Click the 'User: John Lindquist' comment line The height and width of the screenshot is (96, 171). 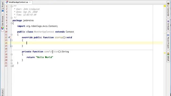coord(27,9)
